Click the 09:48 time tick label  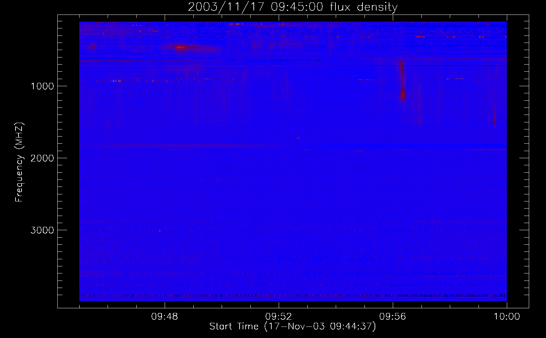point(165,317)
